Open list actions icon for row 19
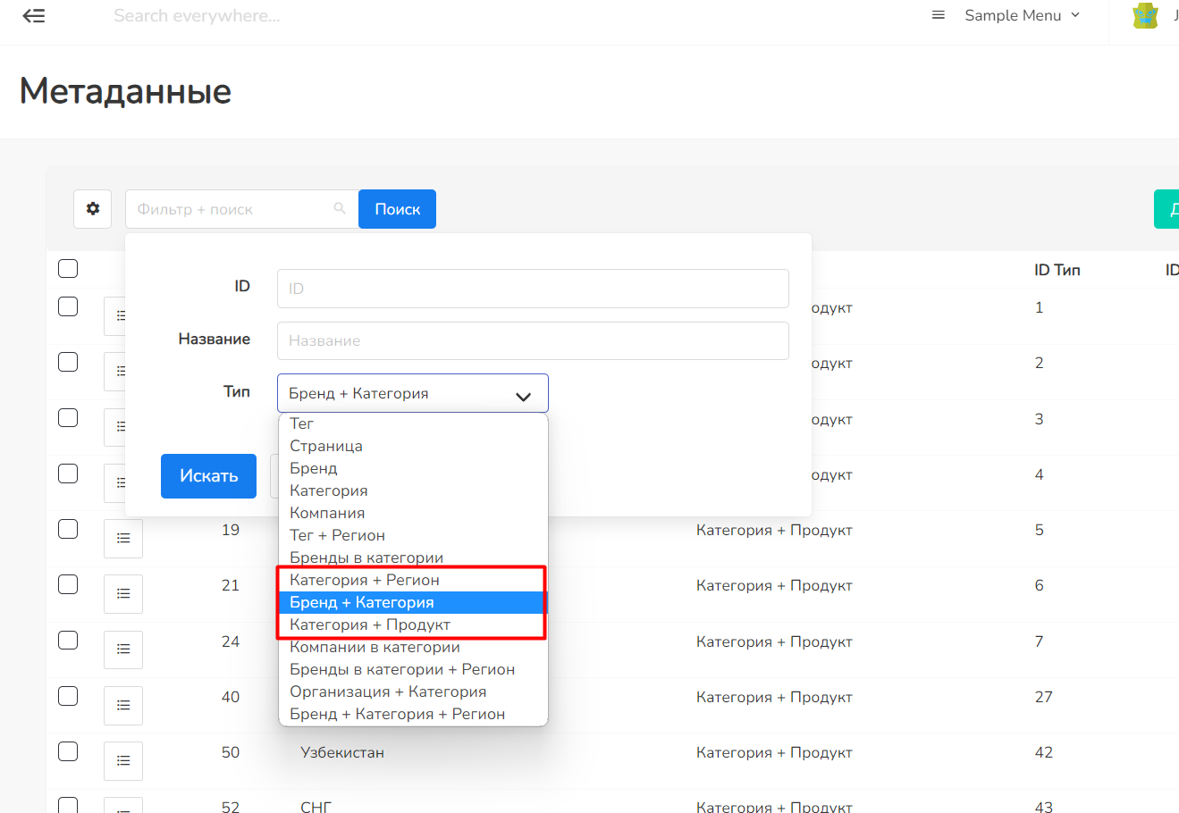Screen dimensions: 1179x813 tap(123, 539)
